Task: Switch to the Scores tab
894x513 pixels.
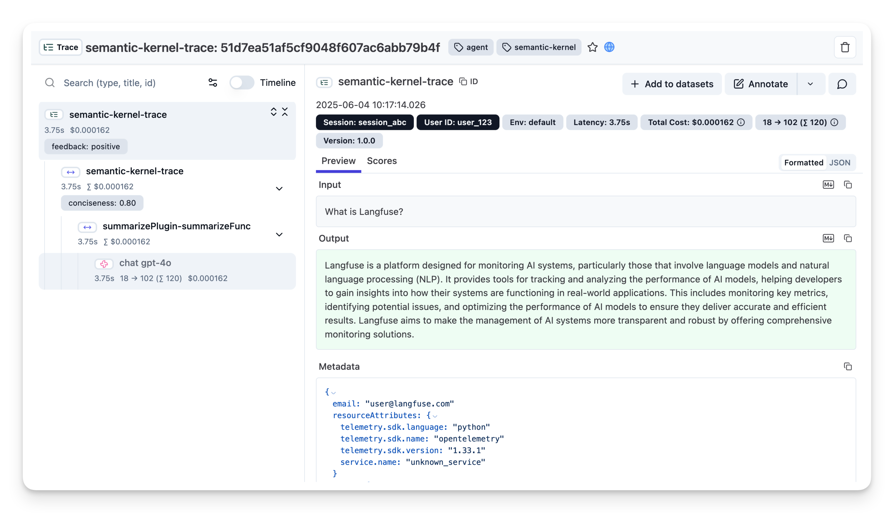Action: 382,161
